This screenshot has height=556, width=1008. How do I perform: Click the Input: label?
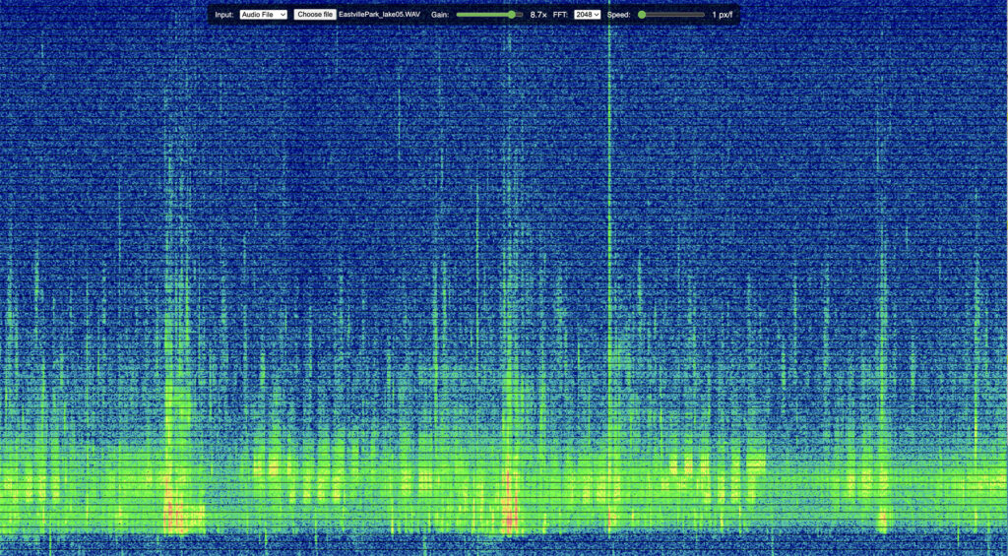click(224, 15)
